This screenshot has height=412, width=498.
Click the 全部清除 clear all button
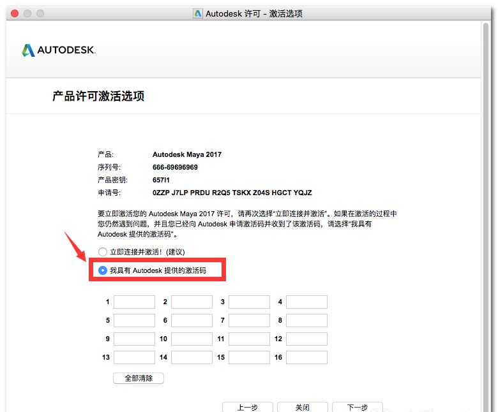click(x=139, y=378)
